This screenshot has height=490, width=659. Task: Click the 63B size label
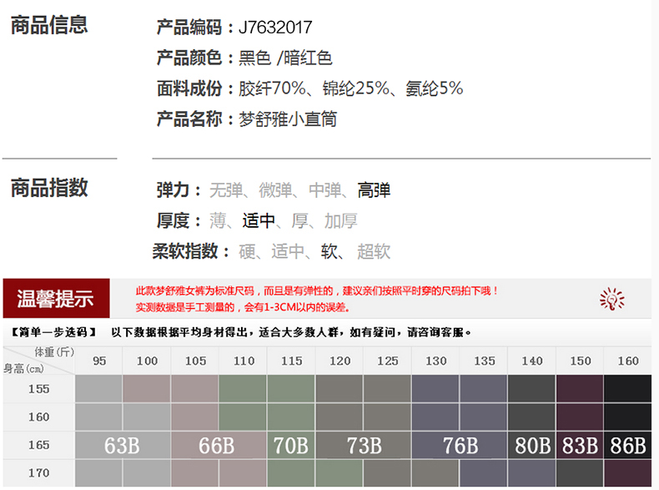(x=122, y=446)
